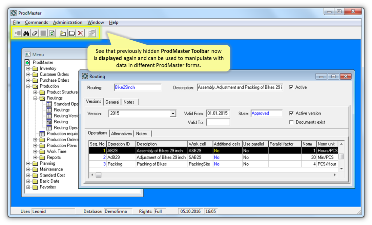This screenshot has width=372, height=225.
Task: Select the Versions tab
Action: click(x=94, y=101)
